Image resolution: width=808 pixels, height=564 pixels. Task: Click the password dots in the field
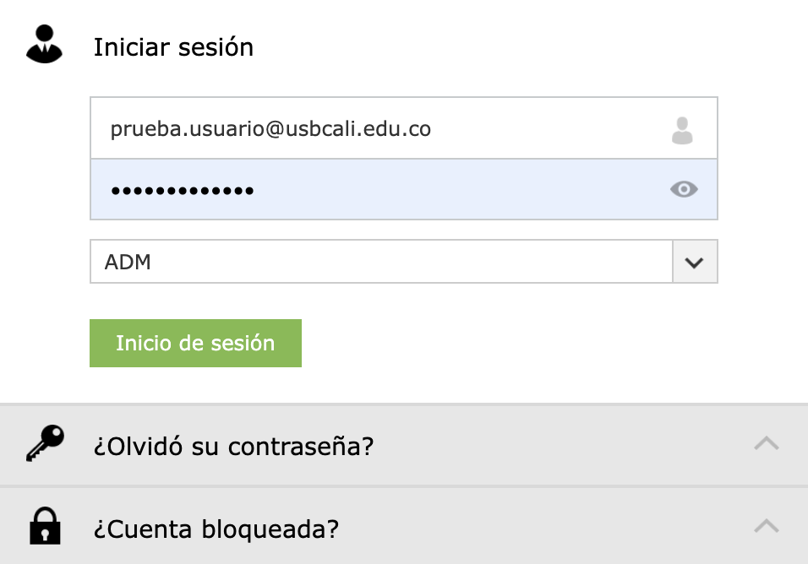(x=183, y=190)
